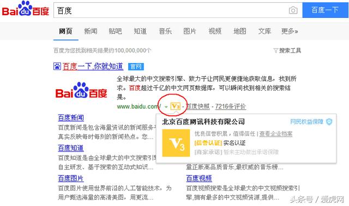Open the 查看企业档案 link
The image size is (349, 206).
(x=276, y=134)
